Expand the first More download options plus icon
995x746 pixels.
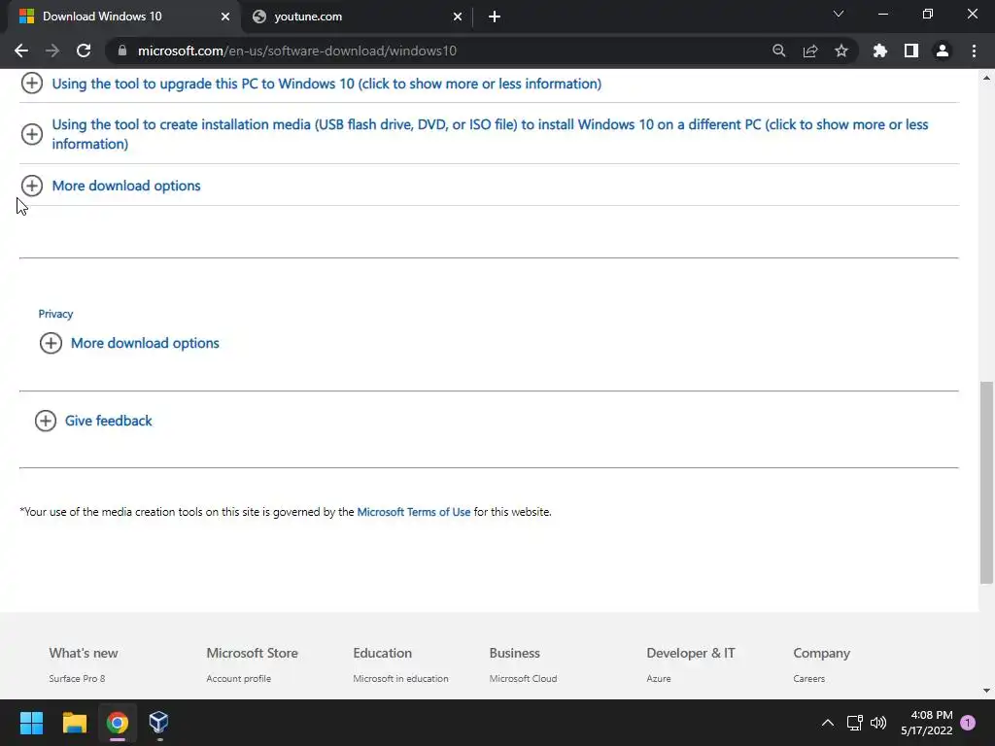tap(32, 186)
